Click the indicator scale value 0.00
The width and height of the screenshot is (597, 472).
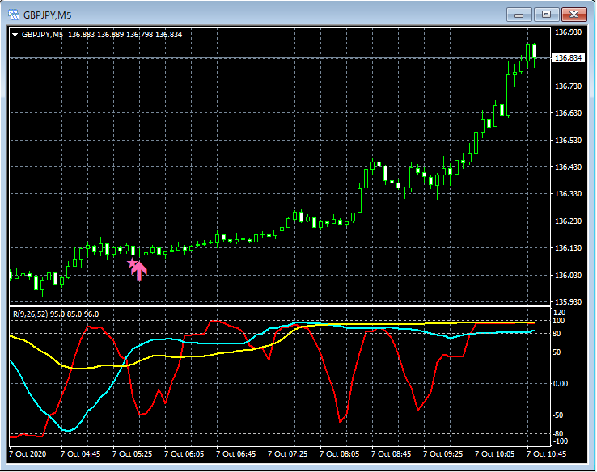click(561, 384)
